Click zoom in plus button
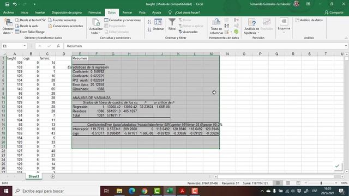349x196 pixels. 336,183
